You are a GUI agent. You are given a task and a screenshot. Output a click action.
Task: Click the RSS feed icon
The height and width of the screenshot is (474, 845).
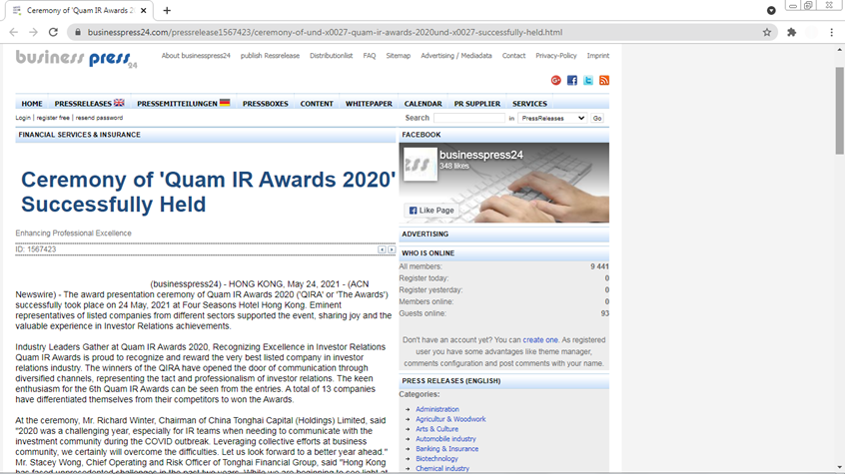(604, 80)
